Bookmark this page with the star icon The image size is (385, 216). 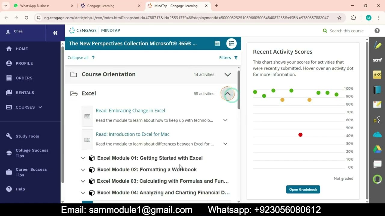tap(339, 18)
